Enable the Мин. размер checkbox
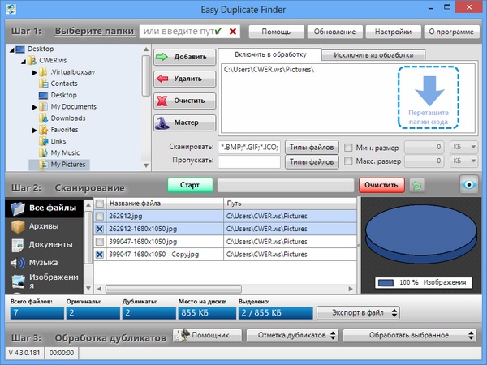Image resolution: width=487 pixels, height=365 pixels. pyautogui.click(x=348, y=148)
